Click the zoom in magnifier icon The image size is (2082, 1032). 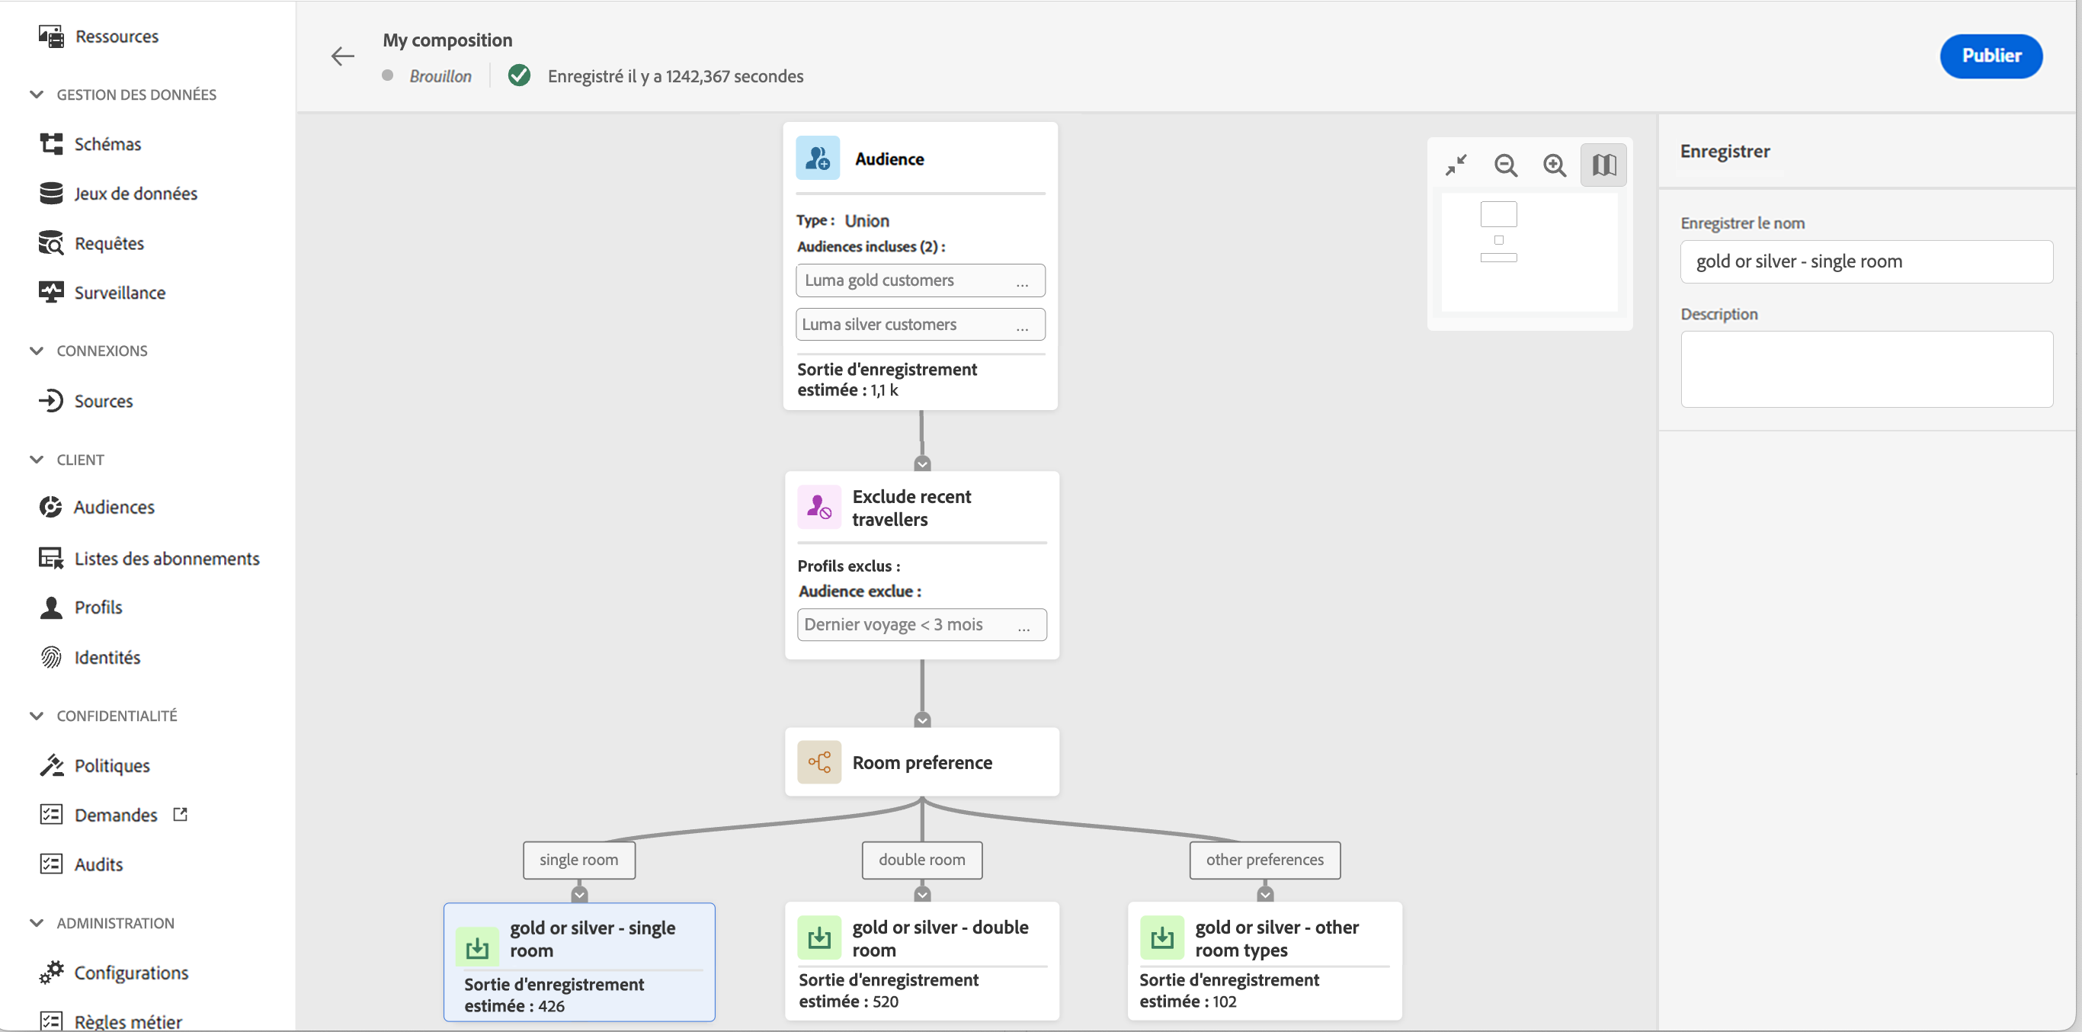pyautogui.click(x=1554, y=165)
